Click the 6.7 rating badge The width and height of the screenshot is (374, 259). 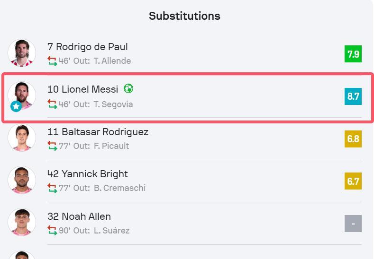pos(353,181)
